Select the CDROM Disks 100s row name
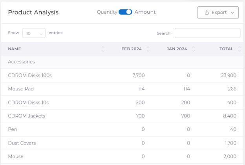 point(30,75)
